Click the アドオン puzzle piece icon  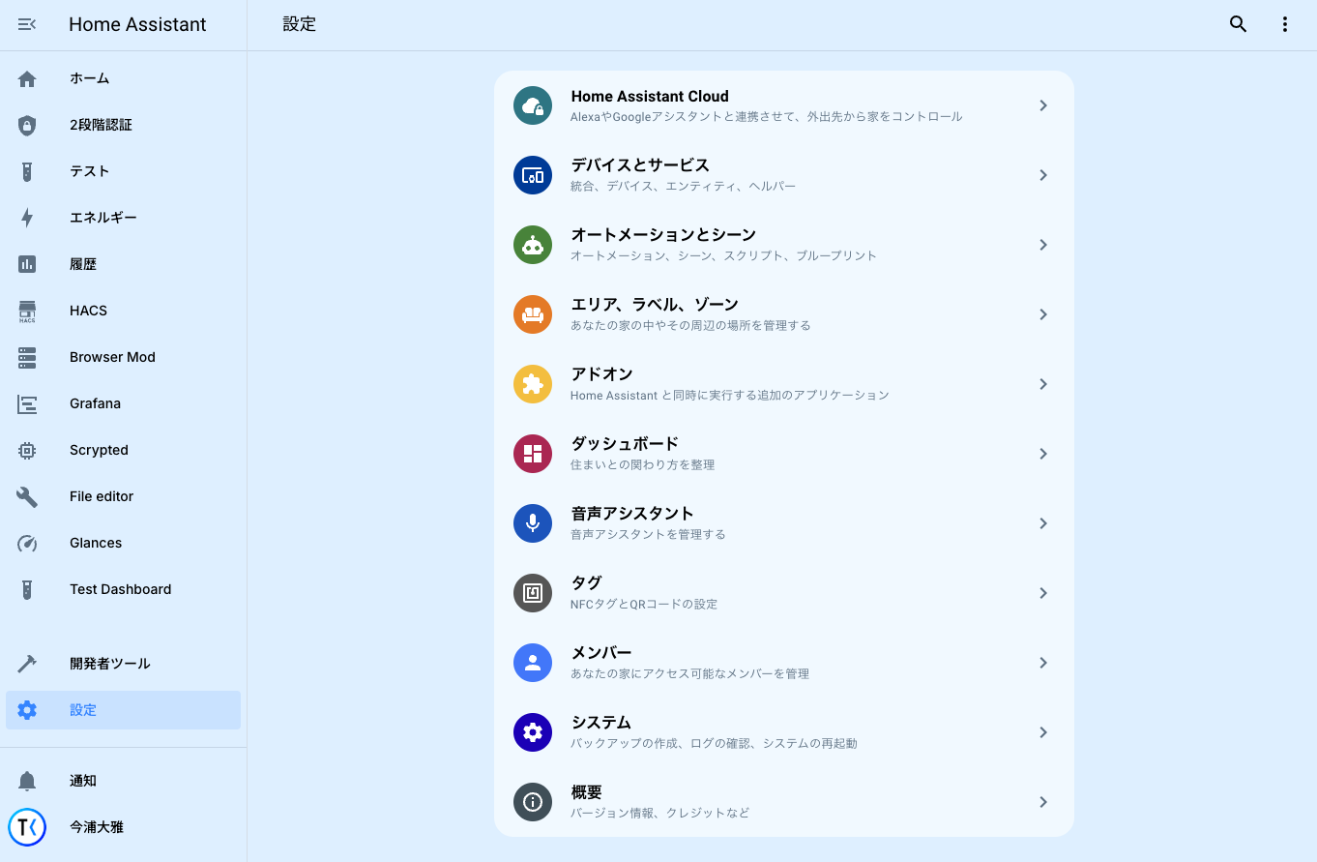533,384
